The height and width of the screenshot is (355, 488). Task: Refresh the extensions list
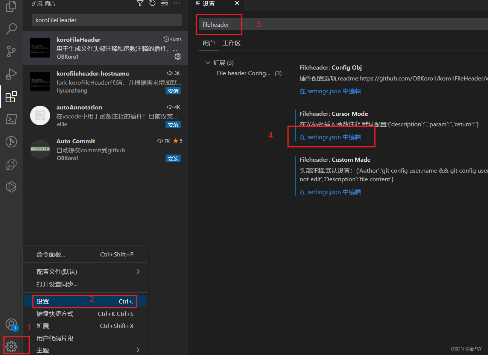click(x=152, y=3)
